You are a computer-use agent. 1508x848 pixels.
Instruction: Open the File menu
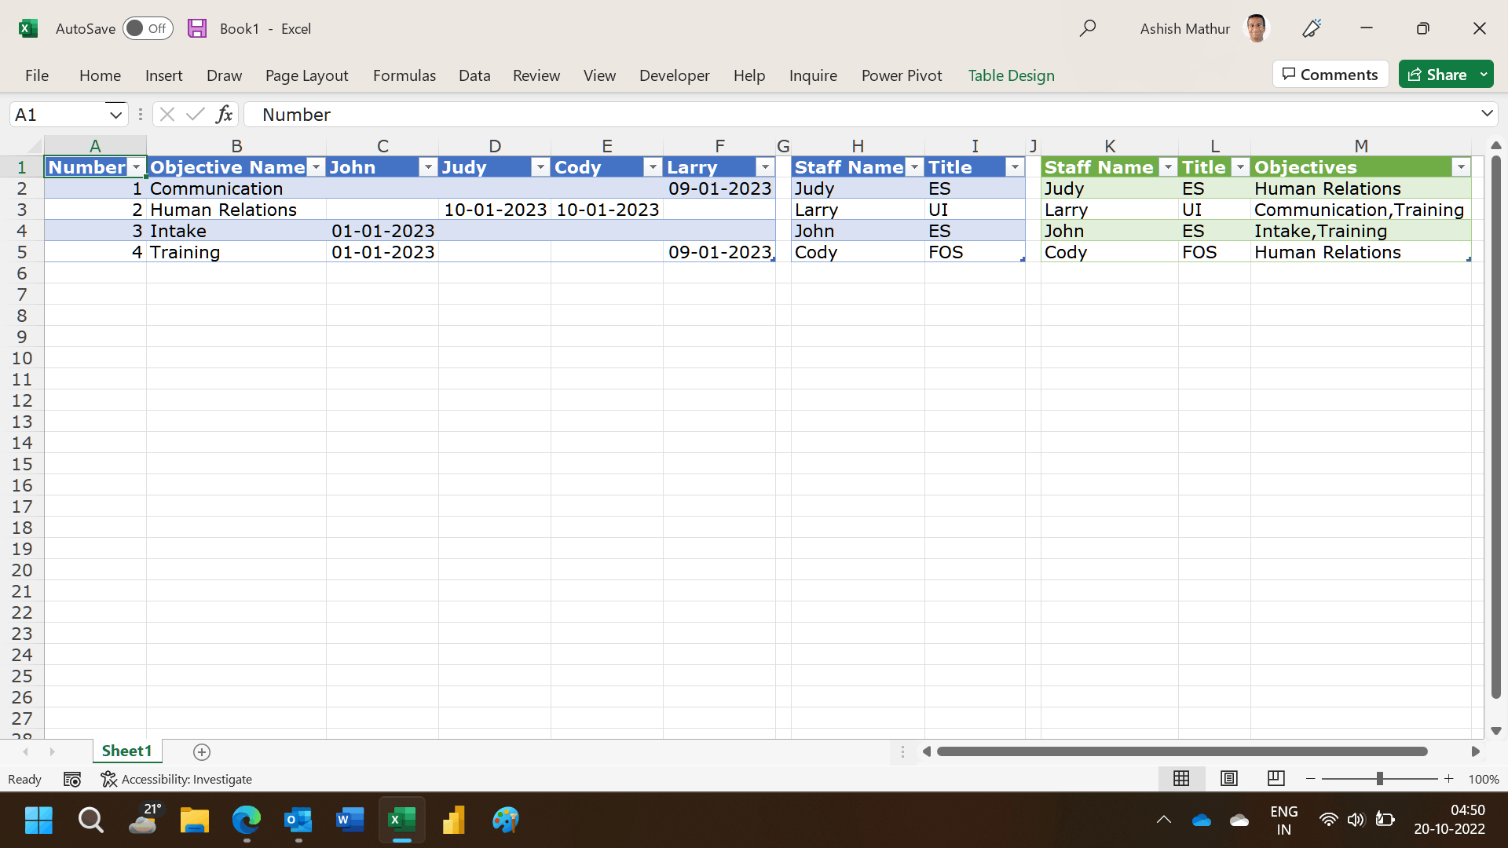37,75
